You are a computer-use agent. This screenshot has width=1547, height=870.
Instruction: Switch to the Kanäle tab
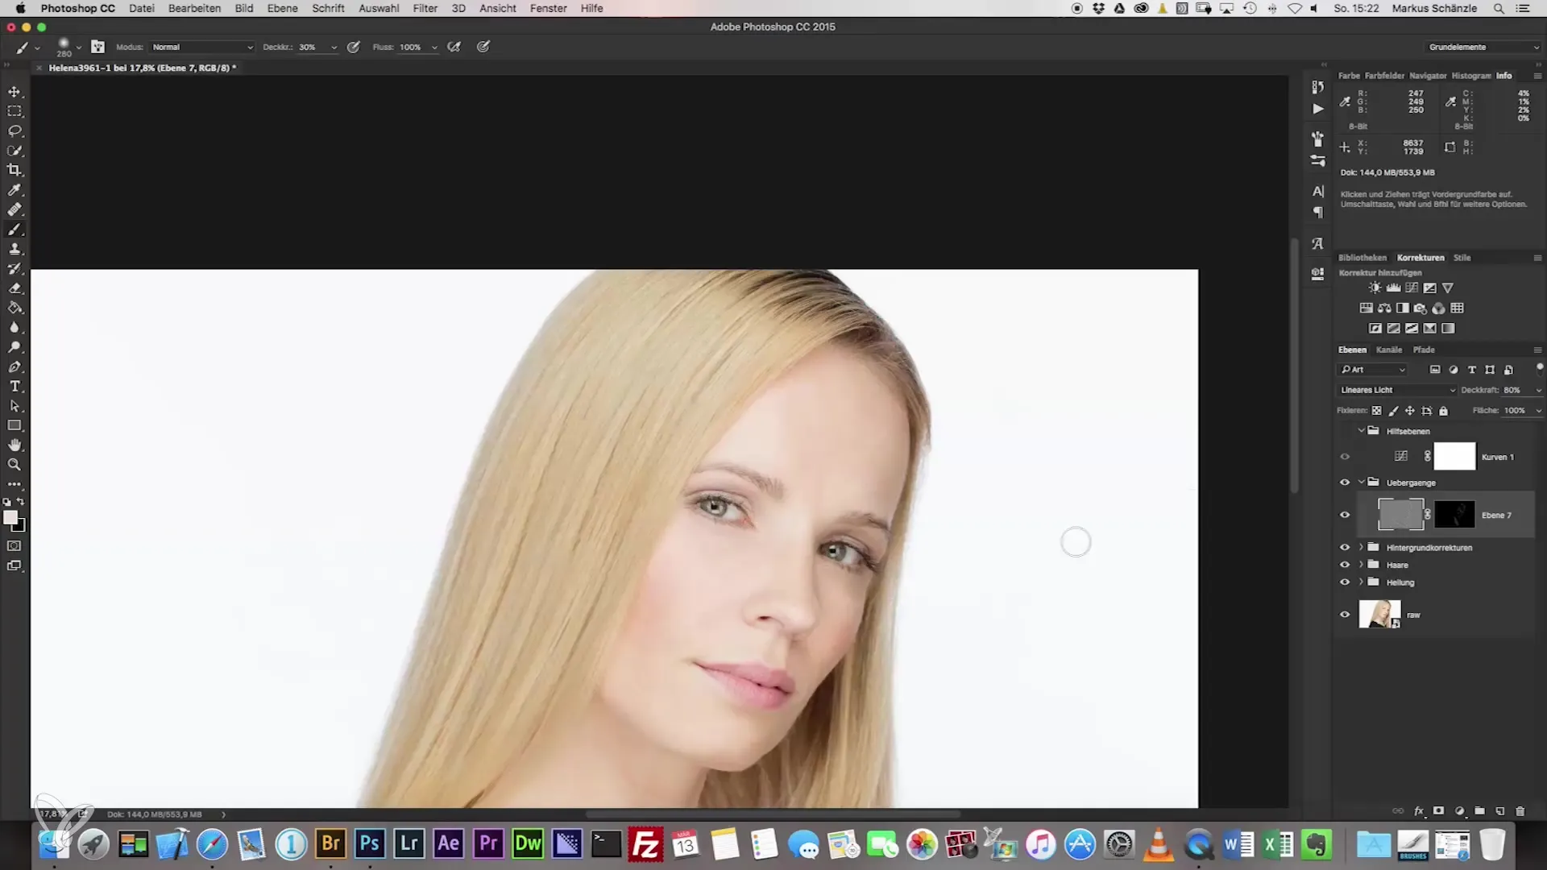click(1389, 350)
